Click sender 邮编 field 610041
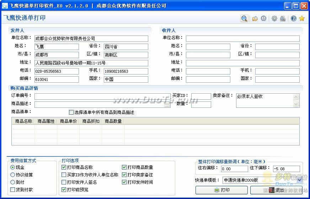 (57, 79)
